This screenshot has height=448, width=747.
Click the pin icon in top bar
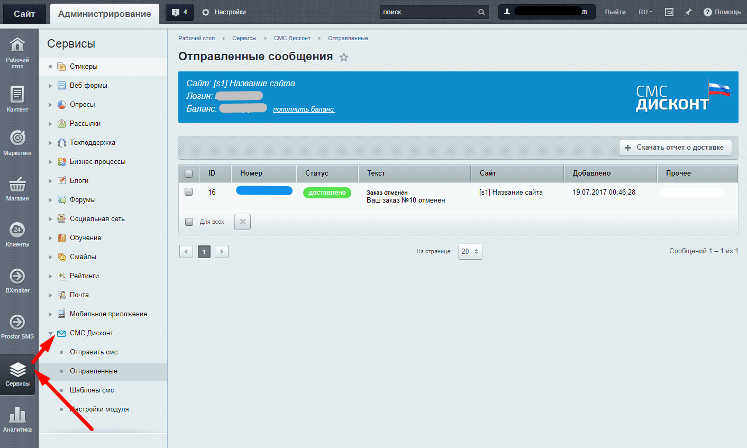pyautogui.click(x=688, y=12)
